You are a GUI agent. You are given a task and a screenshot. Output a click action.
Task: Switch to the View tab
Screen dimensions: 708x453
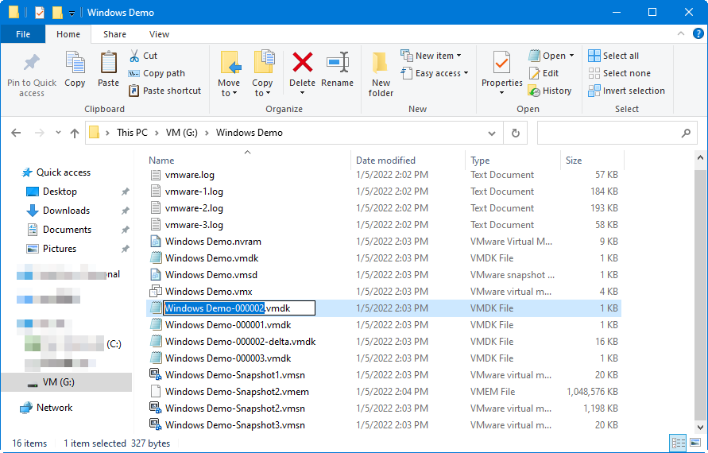pos(159,34)
